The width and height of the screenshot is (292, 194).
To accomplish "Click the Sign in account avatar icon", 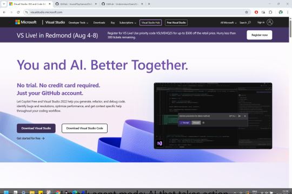I will coord(270,22).
